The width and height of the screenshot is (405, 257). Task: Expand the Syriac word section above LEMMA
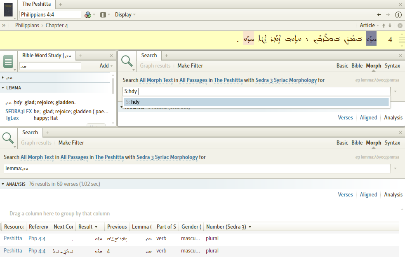(x=3, y=77)
